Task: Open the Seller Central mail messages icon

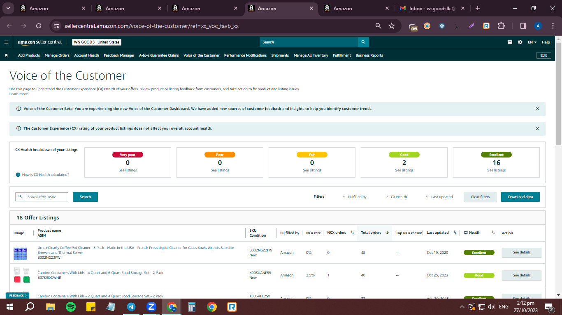Action: 510,42
